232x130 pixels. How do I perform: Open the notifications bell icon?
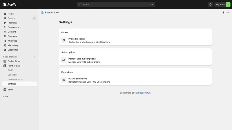coord(211,4)
